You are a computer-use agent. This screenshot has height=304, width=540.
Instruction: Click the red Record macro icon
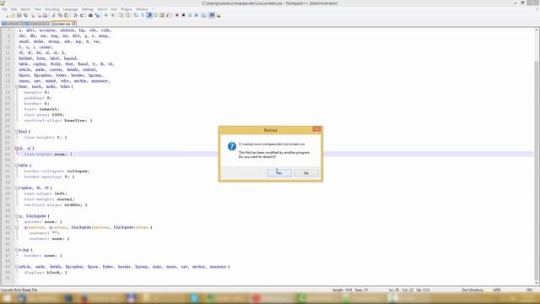click(176, 15)
